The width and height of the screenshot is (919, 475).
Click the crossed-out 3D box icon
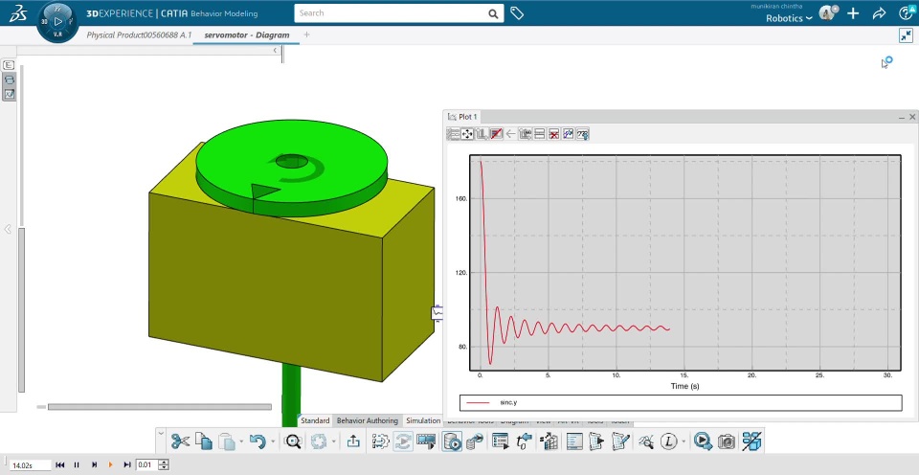(x=751, y=441)
